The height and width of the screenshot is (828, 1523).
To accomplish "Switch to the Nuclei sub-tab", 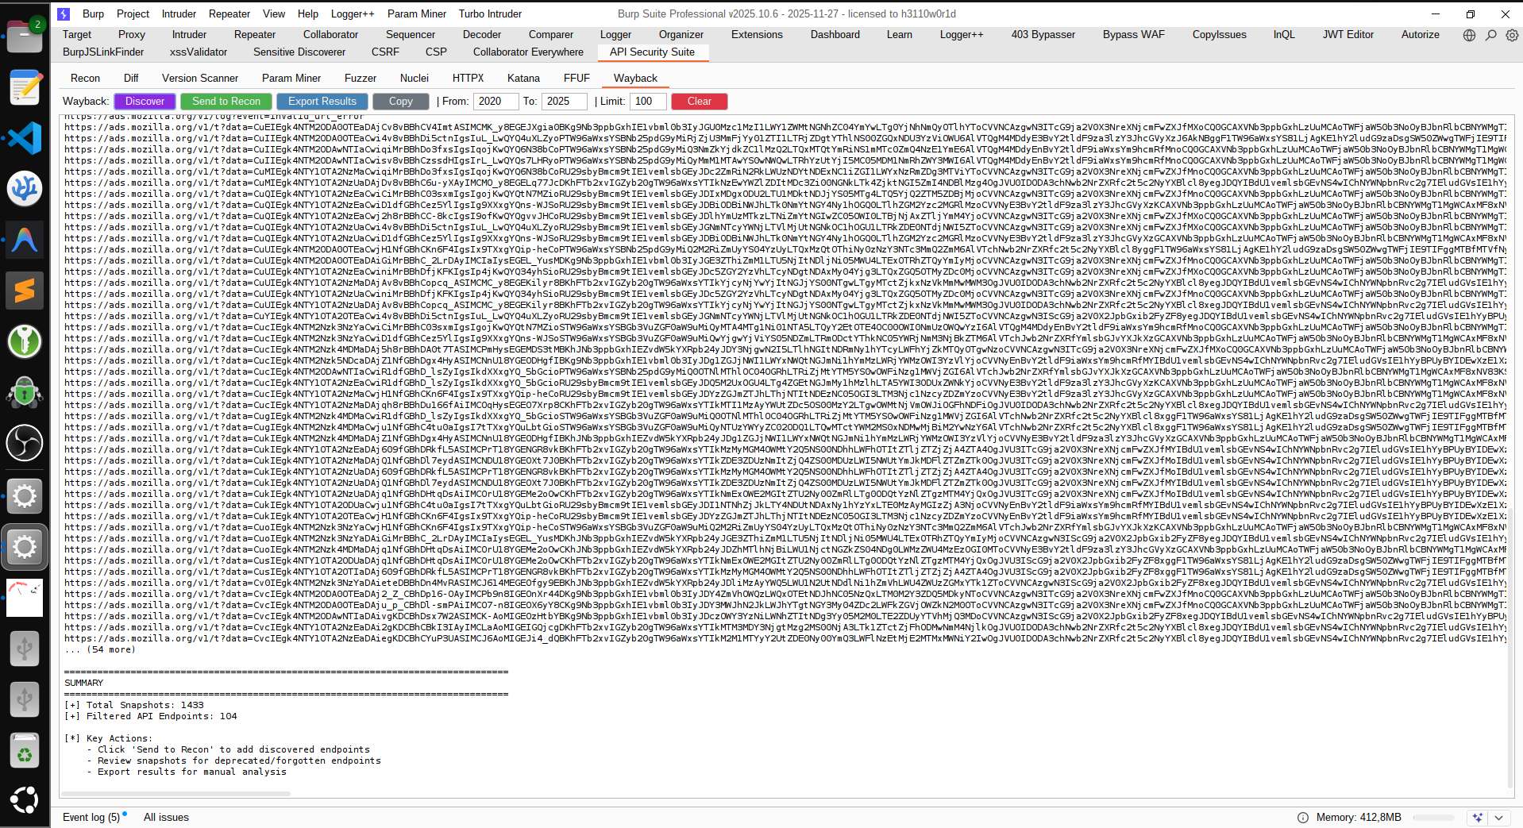I will click(414, 78).
